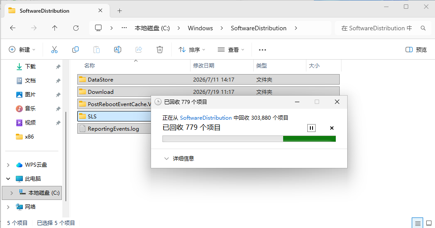This screenshot has width=435, height=228.
Task: Open chevron after SoftwareDistribution breadcrumb
Action: (296, 28)
